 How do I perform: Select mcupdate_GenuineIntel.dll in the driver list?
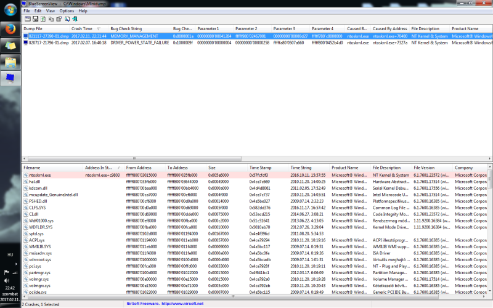pyautogui.click(x=54, y=195)
